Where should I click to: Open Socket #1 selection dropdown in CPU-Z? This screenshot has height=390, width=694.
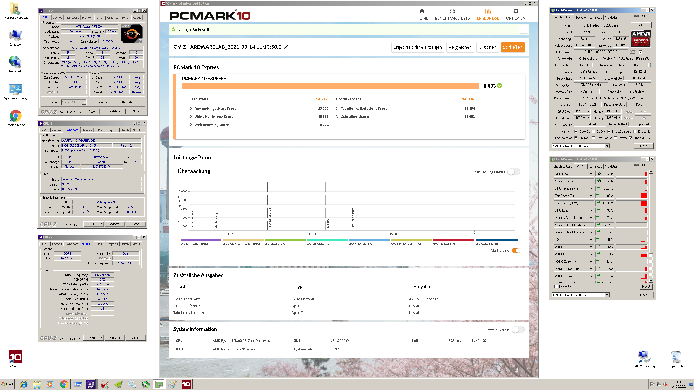[x=84, y=102]
